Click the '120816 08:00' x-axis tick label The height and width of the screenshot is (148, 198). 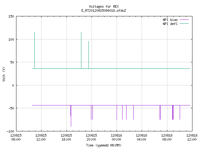(x=167, y=138)
